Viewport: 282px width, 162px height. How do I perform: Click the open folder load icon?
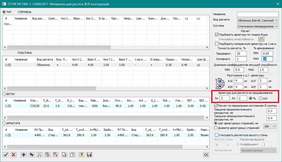pos(81,155)
